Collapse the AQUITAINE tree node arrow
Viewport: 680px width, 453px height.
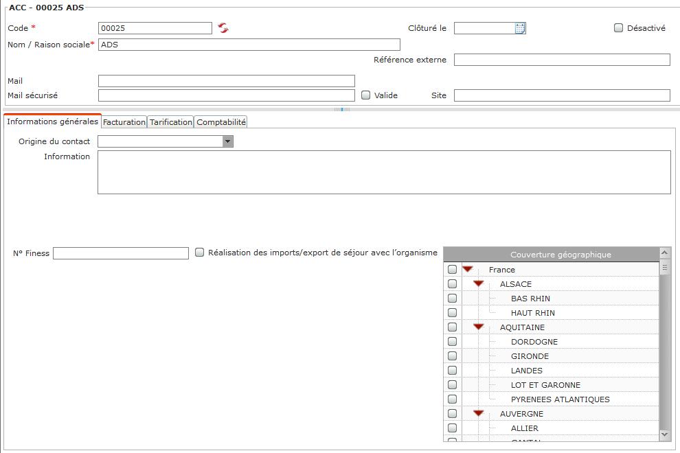pos(478,327)
